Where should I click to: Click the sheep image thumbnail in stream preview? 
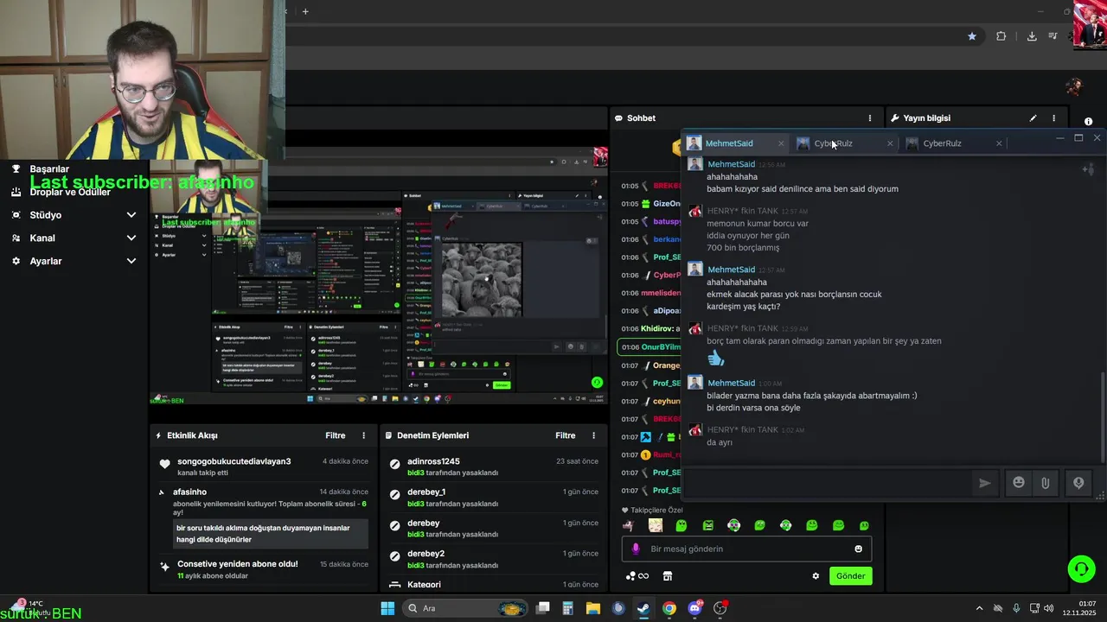pos(482,281)
